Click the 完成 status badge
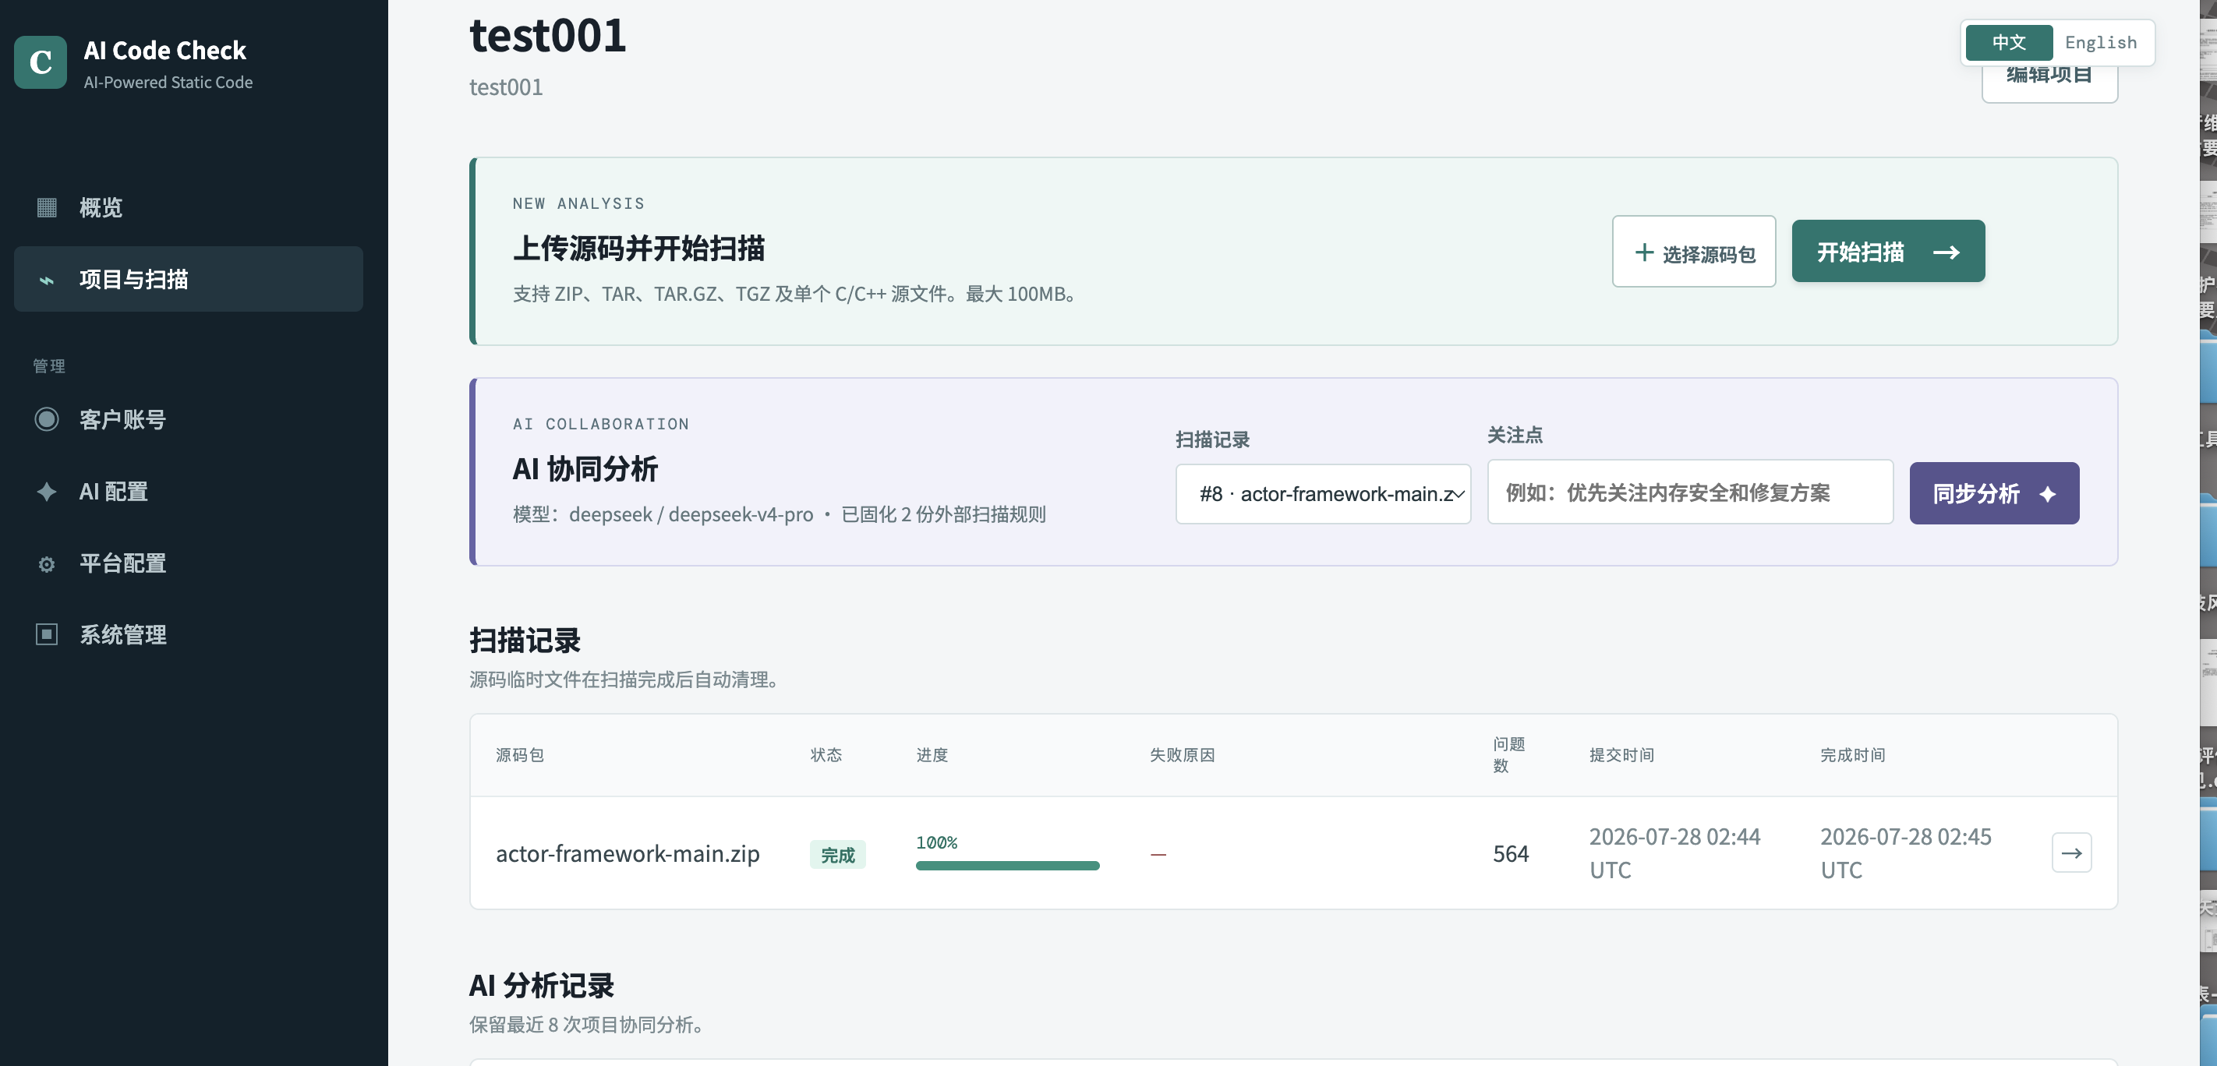The height and width of the screenshot is (1066, 2217). [837, 854]
